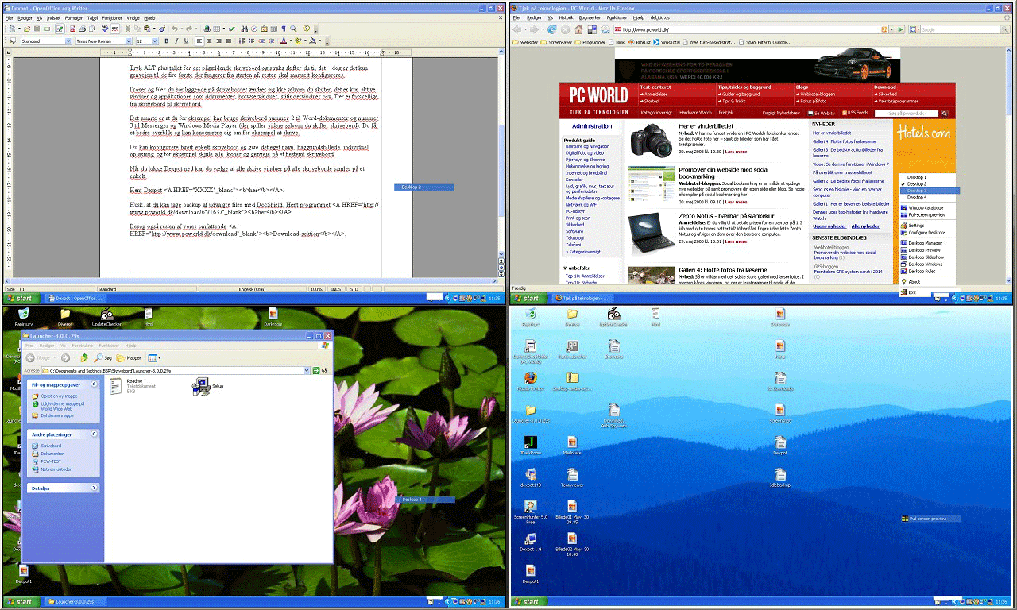Toggle italic formatting in Writer

click(x=176, y=41)
